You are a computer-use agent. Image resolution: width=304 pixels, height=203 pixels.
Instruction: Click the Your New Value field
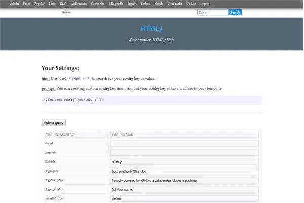[x=184, y=134]
